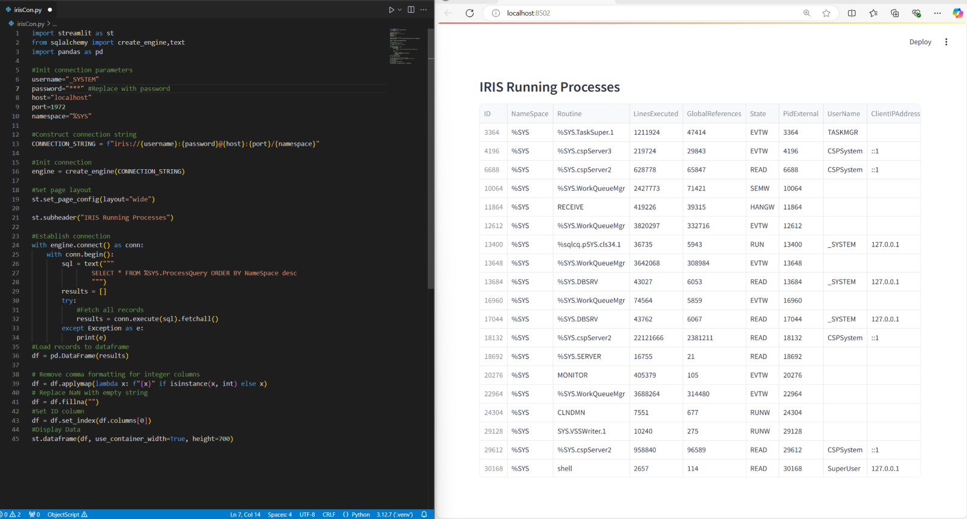This screenshot has height=519, width=967.
Task: Sort the table by the ID column header
Action: 493,114
